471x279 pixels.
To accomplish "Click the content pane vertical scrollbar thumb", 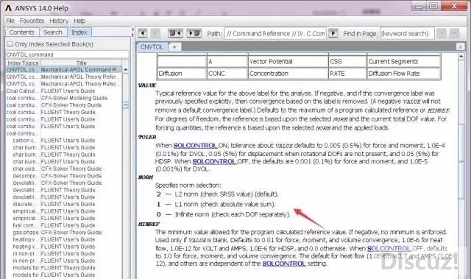I will pyautogui.click(x=461, y=160).
